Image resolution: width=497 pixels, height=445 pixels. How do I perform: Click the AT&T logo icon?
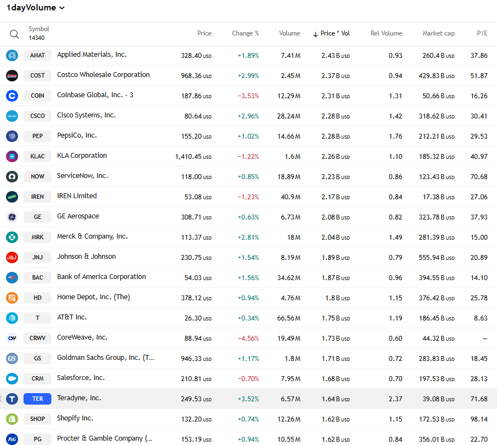[x=12, y=318]
